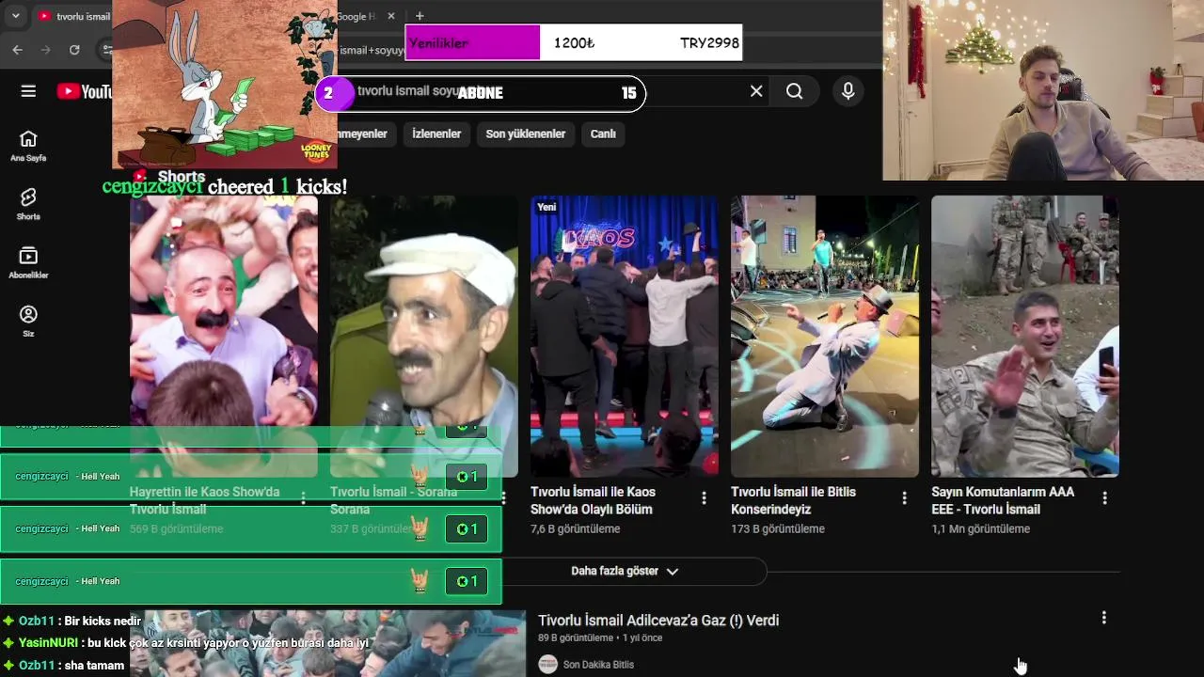1204x677 pixels.
Task: Select the Canlı filter chip
Action: coord(603,134)
